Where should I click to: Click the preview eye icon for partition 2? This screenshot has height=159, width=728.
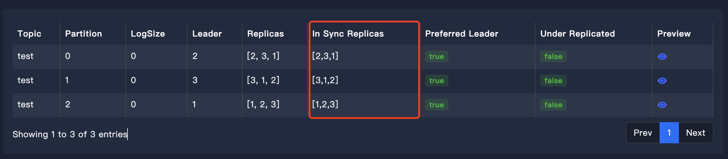point(662,105)
